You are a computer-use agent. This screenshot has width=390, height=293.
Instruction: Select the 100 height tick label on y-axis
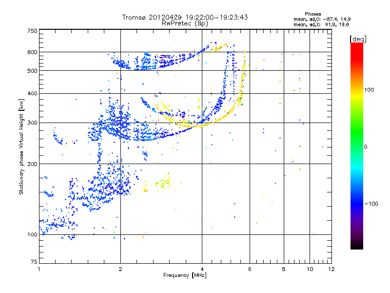[32, 234]
